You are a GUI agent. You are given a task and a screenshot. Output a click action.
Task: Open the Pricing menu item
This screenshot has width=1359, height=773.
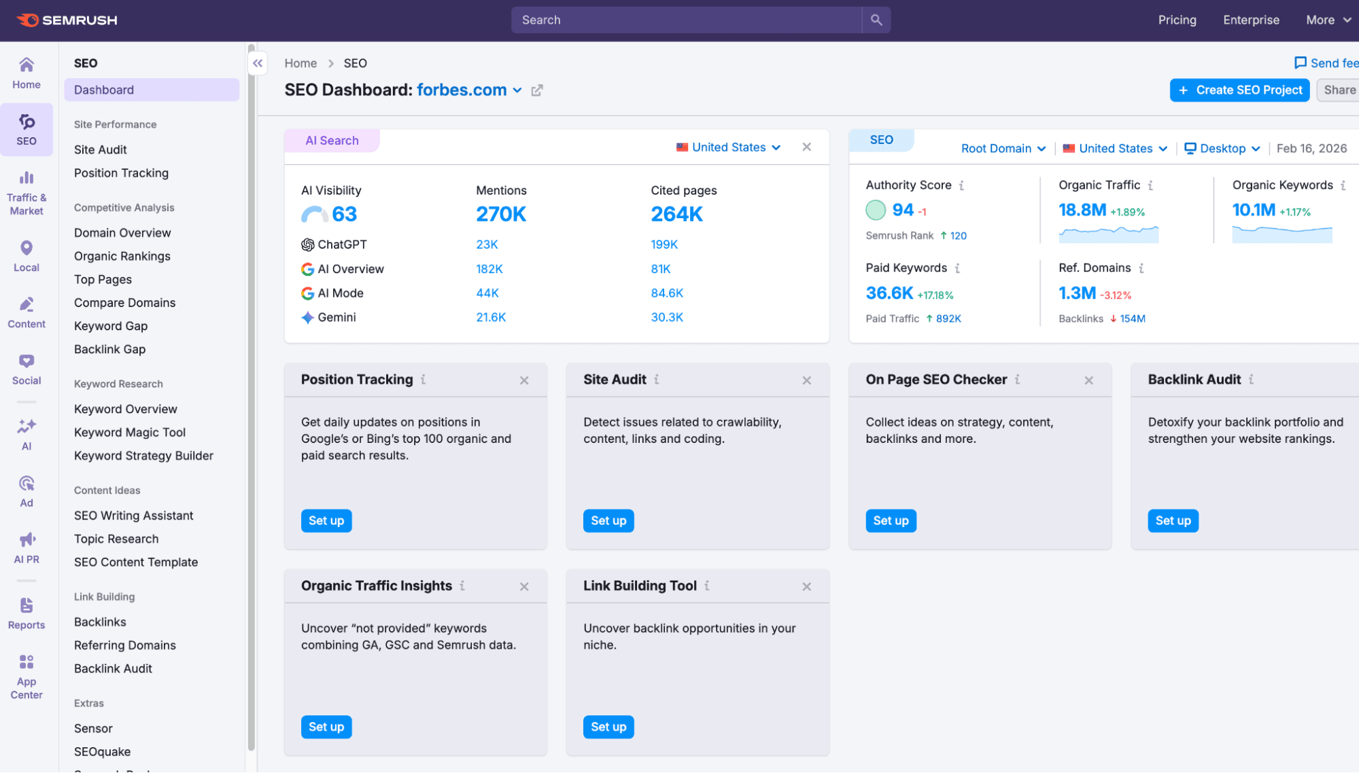point(1177,20)
